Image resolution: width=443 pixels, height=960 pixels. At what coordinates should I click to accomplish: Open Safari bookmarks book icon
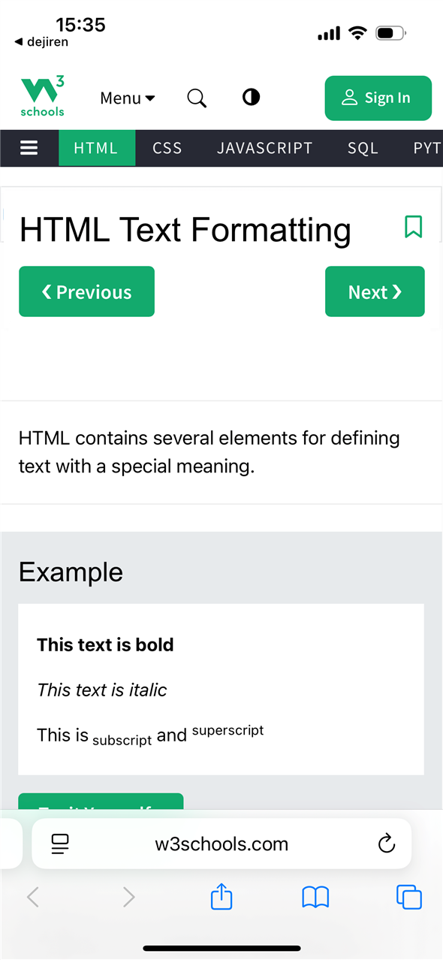click(x=315, y=897)
